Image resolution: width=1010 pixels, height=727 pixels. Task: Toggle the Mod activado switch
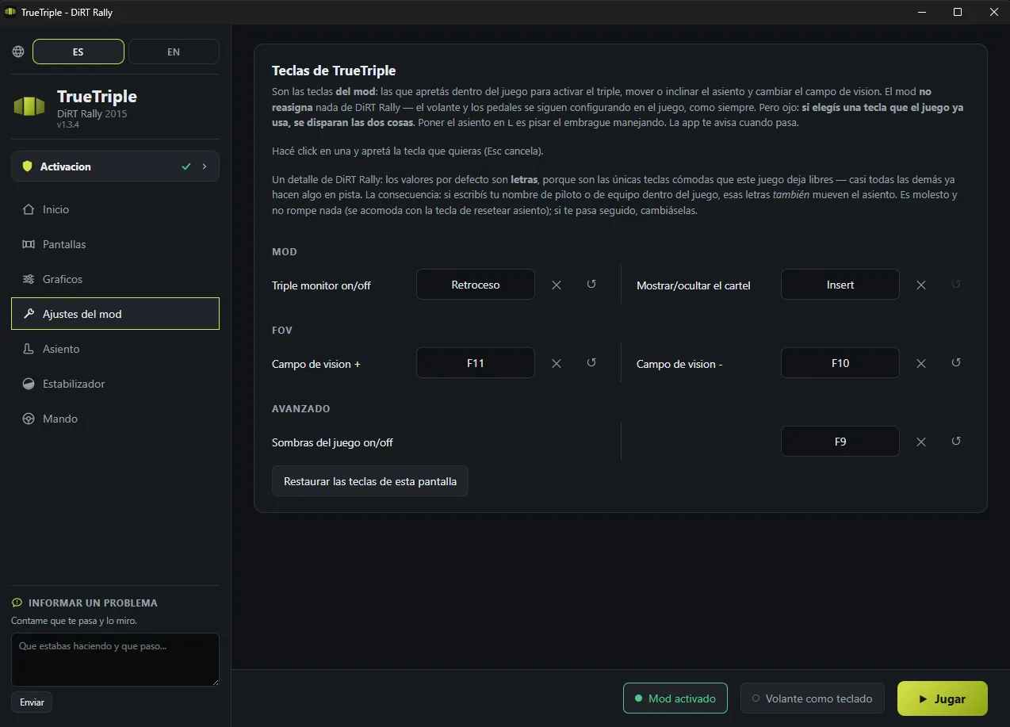675,698
